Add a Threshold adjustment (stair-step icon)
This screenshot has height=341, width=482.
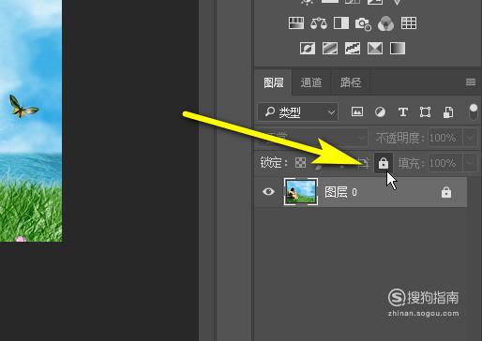[353, 49]
